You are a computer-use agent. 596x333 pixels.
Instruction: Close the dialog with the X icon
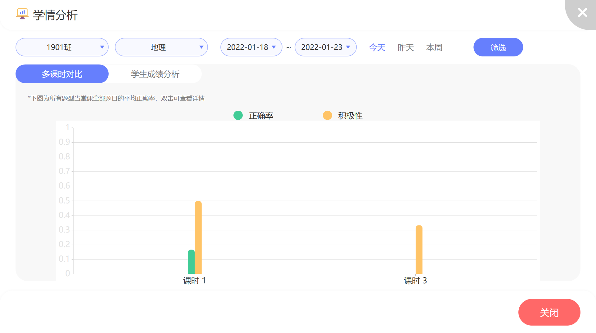coord(582,13)
